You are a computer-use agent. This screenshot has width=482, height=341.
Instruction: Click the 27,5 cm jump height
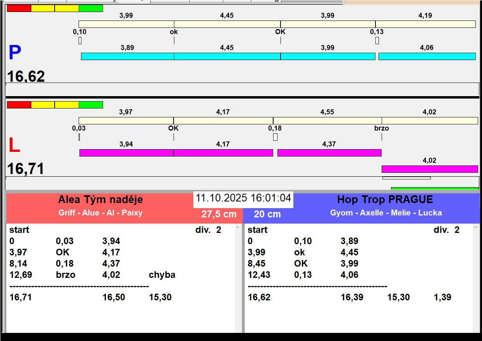click(x=219, y=214)
